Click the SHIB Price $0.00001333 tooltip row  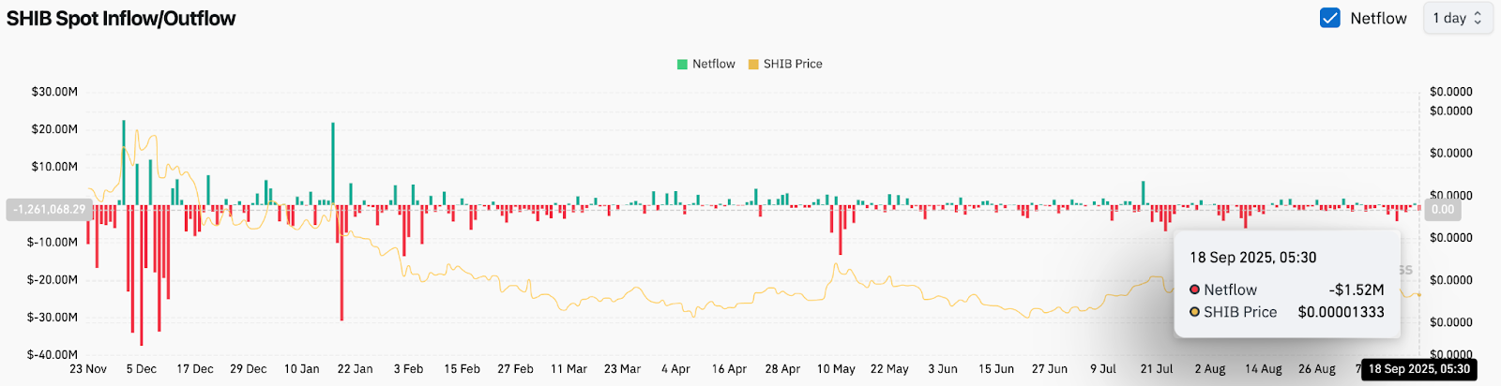[1286, 312]
